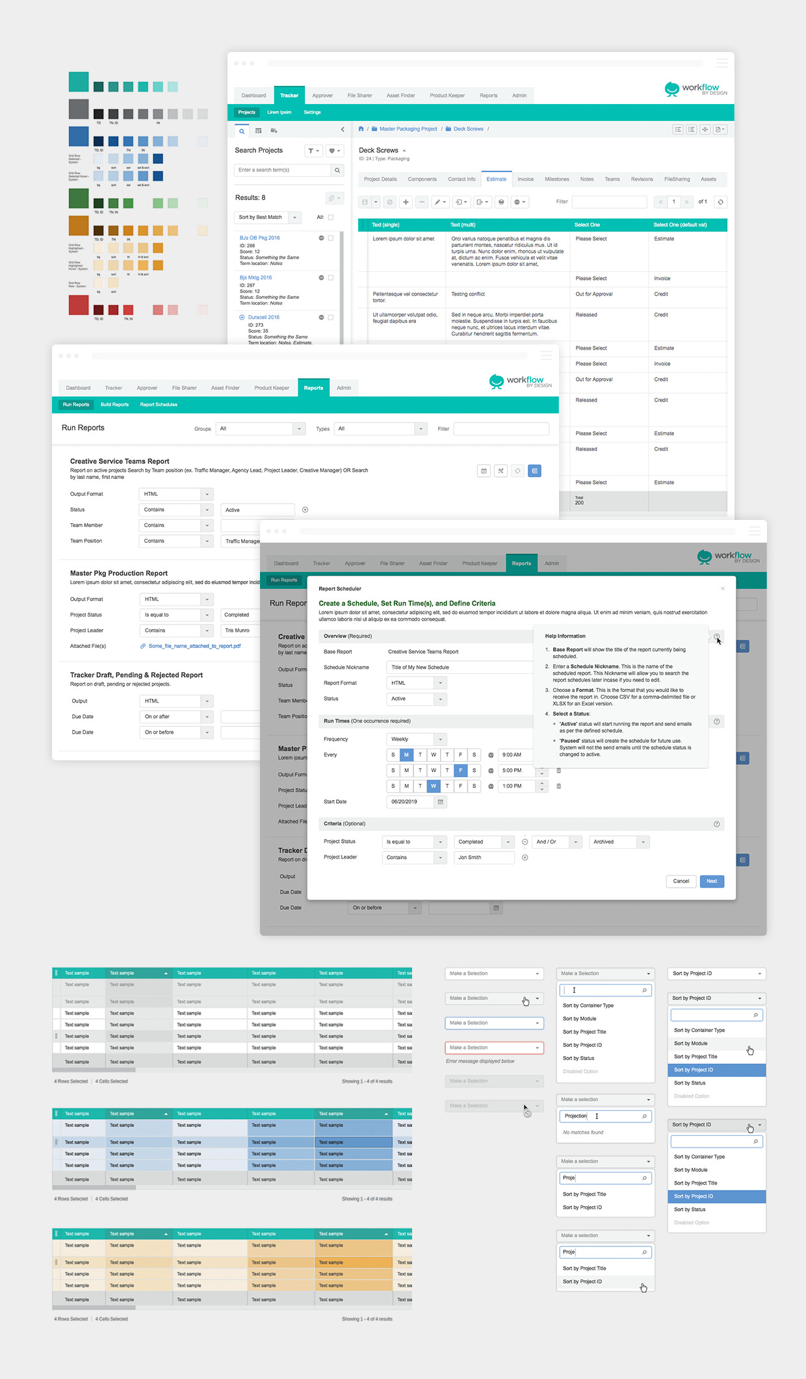806x1379 pixels.
Task: Toggle Sunday in the 1:00 PM schedule row
Action: 393,786
